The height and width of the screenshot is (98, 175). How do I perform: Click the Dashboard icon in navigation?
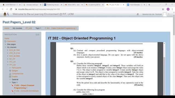[x=5, y=41]
